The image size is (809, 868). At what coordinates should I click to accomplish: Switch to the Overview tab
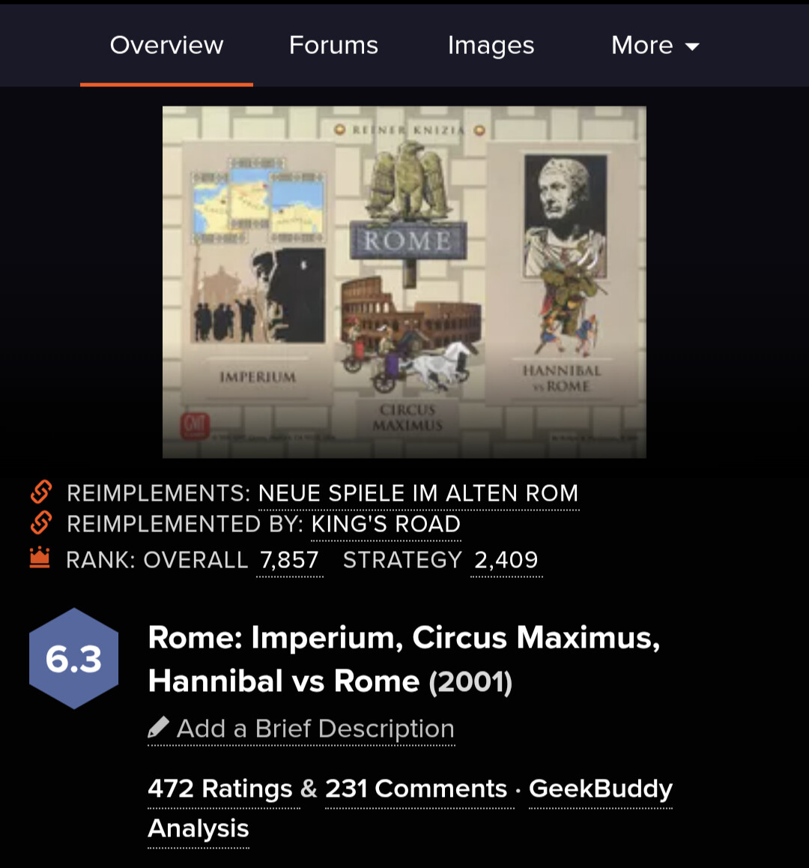(x=166, y=46)
